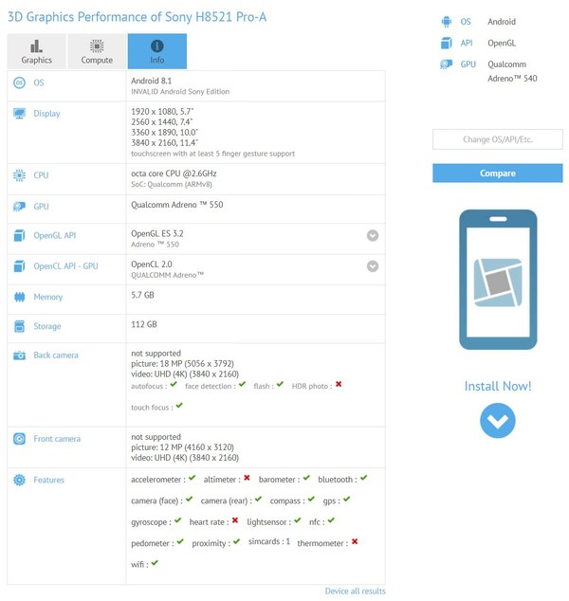Click the Compare button
This screenshot has width=569, height=601.
pos(498,173)
